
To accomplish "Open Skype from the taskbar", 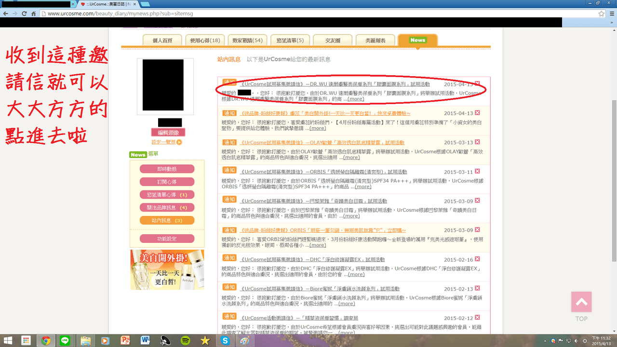I will tap(225, 340).
